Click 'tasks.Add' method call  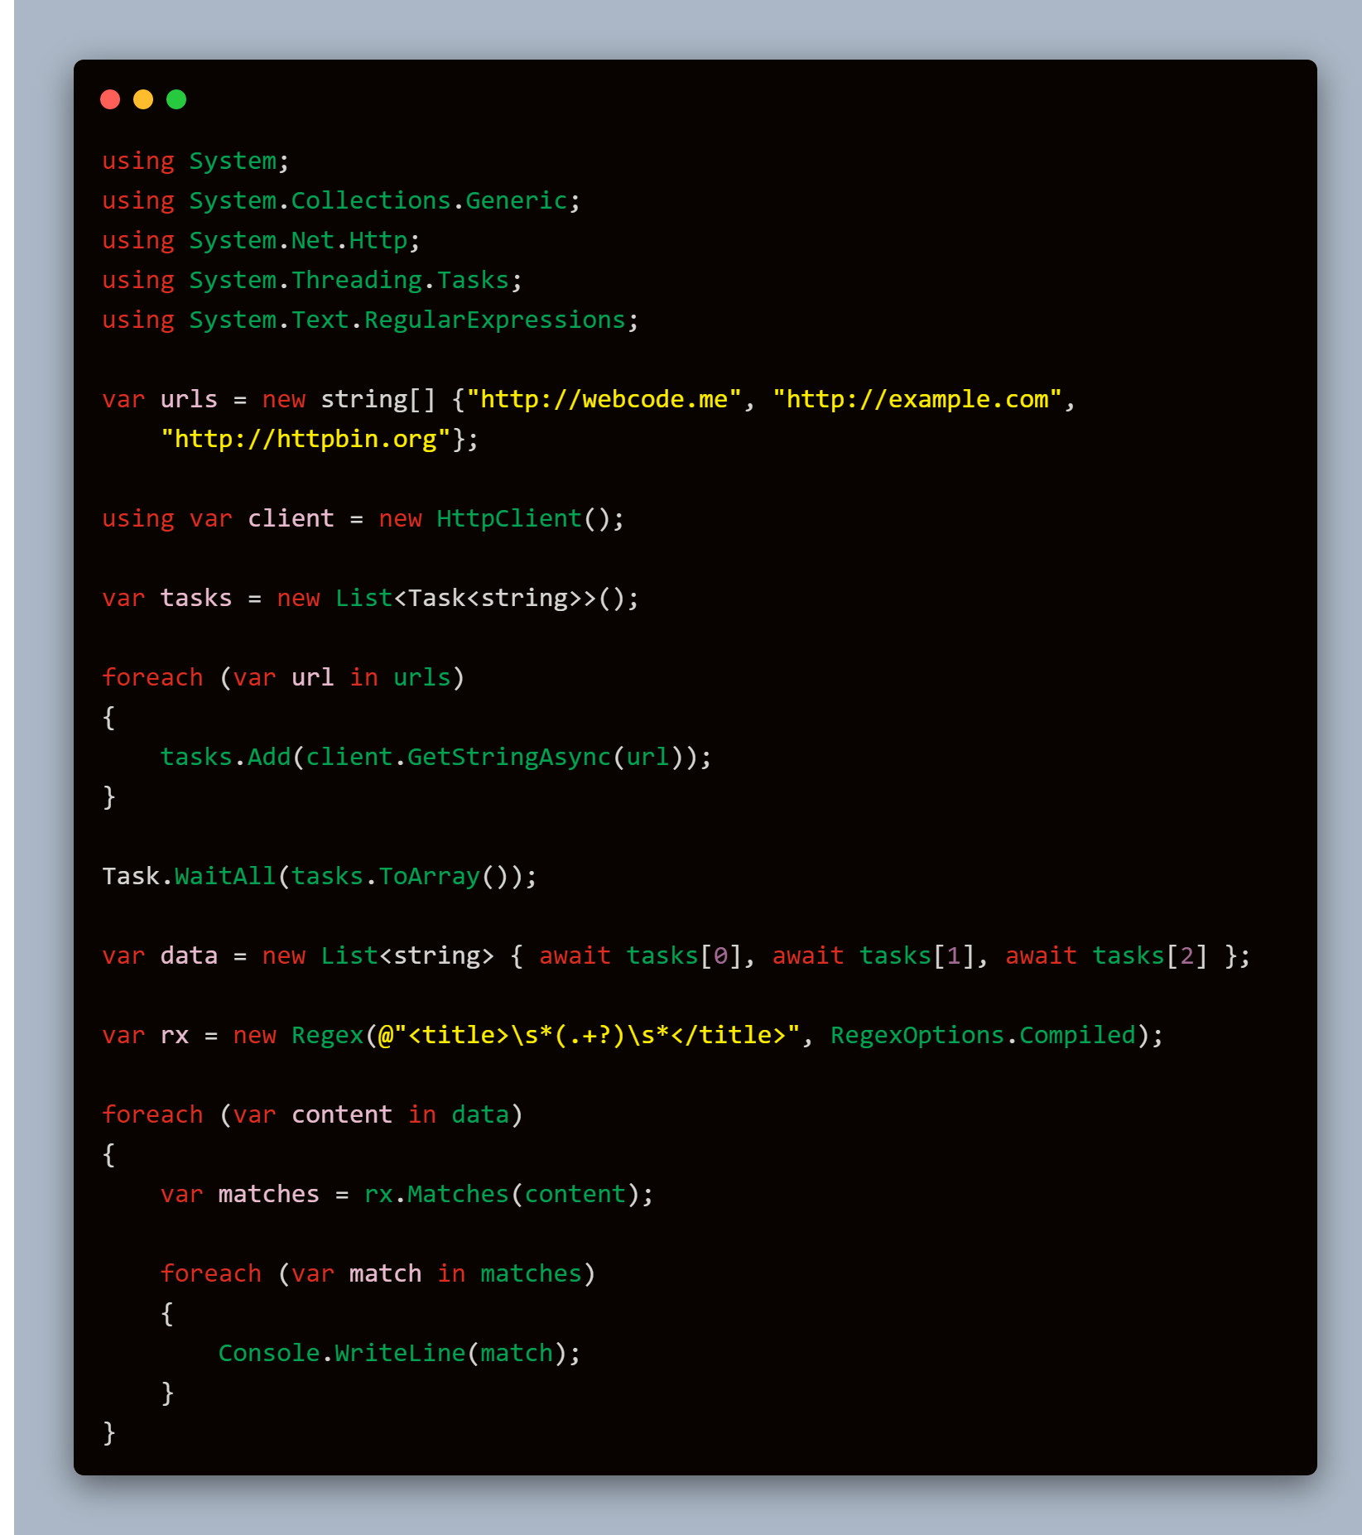[225, 757]
